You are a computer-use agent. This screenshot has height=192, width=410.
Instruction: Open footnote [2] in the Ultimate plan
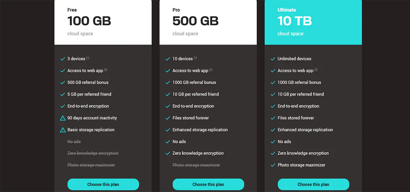coord(316,70)
